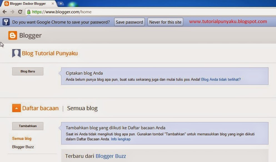Click the key icon in the password bar

6,22
